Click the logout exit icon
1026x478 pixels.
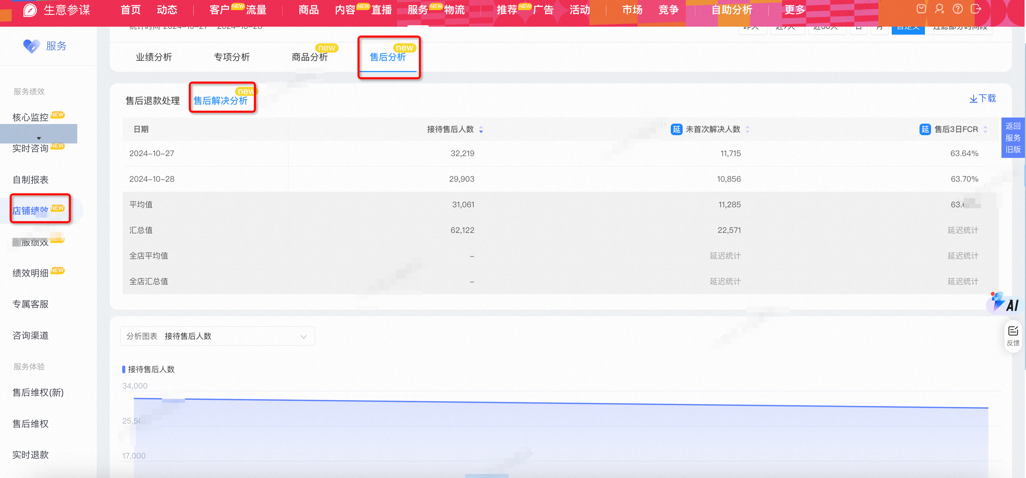click(x=976, y=9)
